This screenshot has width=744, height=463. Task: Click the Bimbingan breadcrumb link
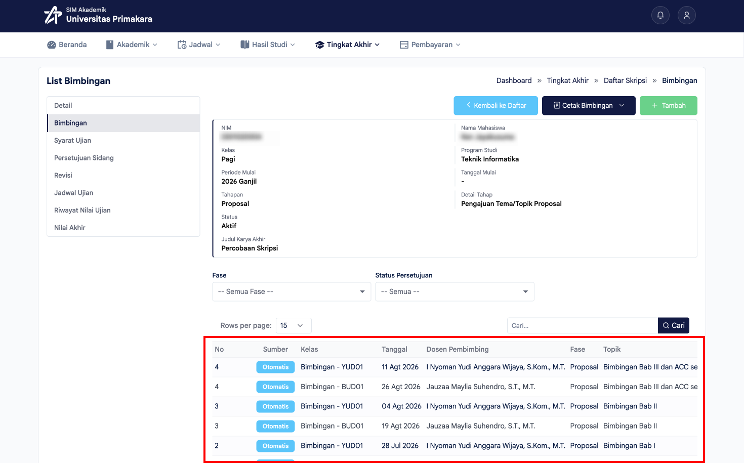tap(679, 80)
